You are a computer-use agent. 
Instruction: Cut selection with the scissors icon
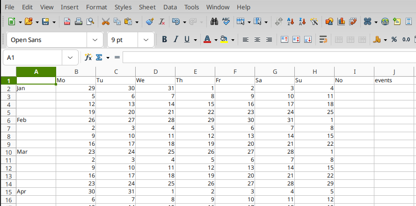(106, 21)
